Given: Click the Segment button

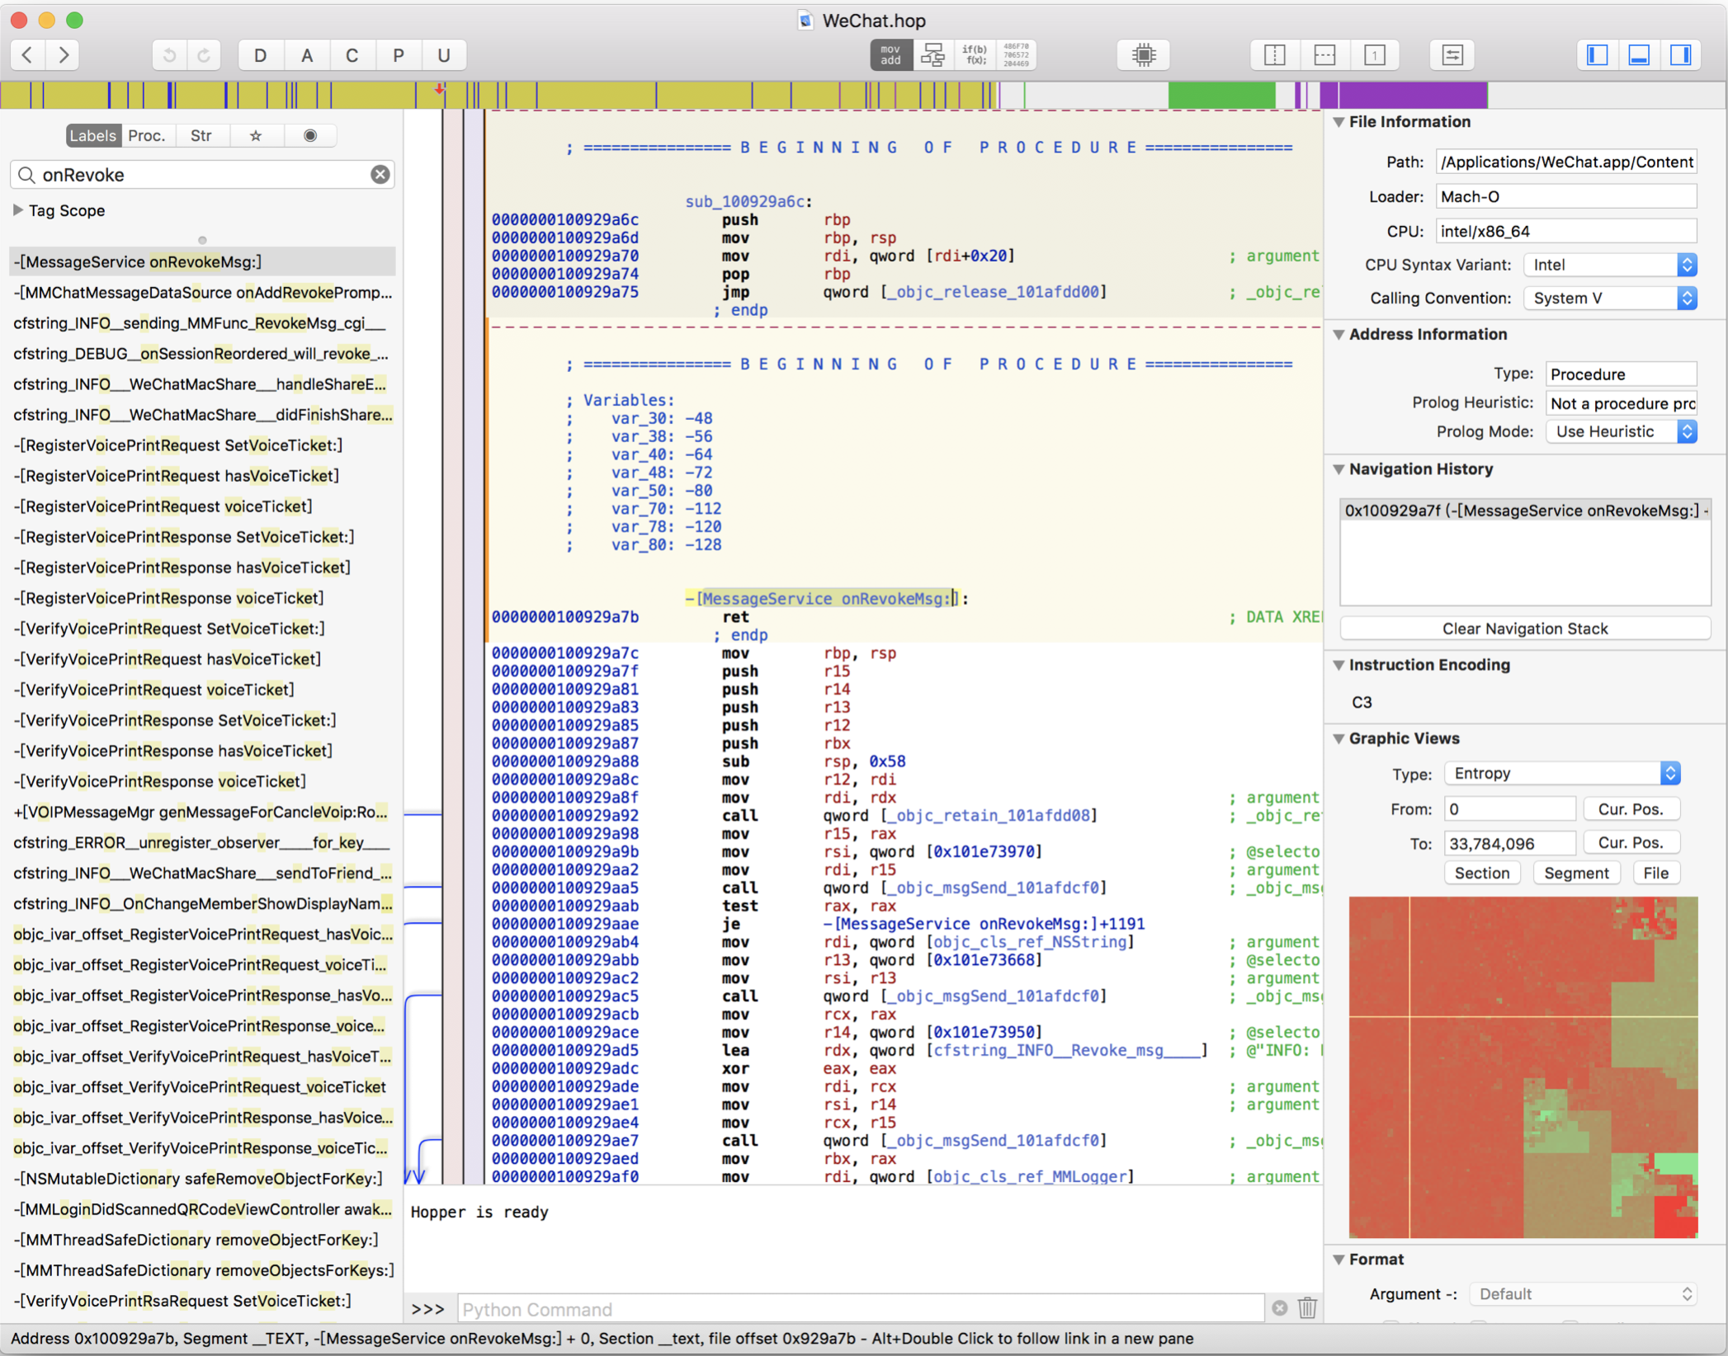Looking at the screenshot, I should 1576,873.
